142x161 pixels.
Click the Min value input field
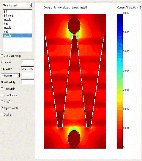(x=27, y=62)
